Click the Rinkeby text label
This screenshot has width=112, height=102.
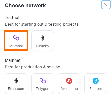(x=43, y=46)
